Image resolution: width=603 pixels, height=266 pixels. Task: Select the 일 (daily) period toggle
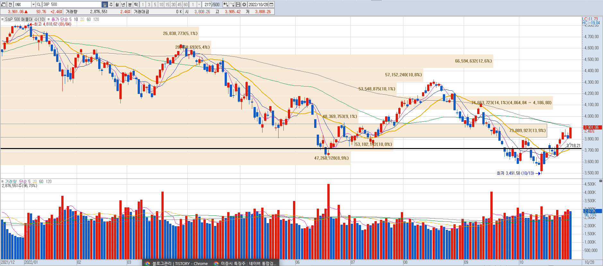tap(105, 4)
